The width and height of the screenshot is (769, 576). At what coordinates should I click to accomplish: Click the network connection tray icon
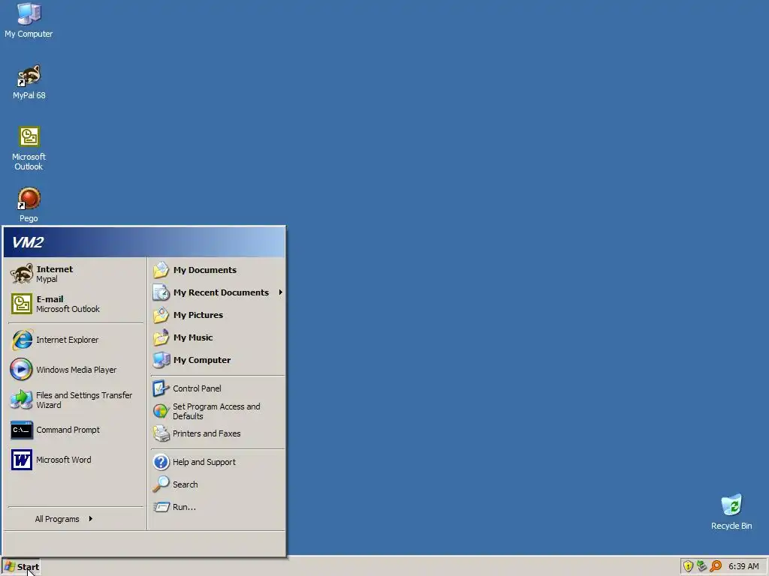[x=702, y=566]
